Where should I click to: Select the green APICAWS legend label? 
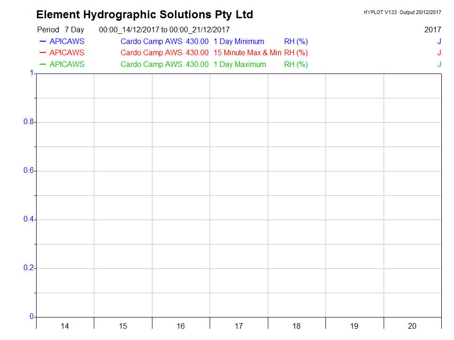coord(67,65)
